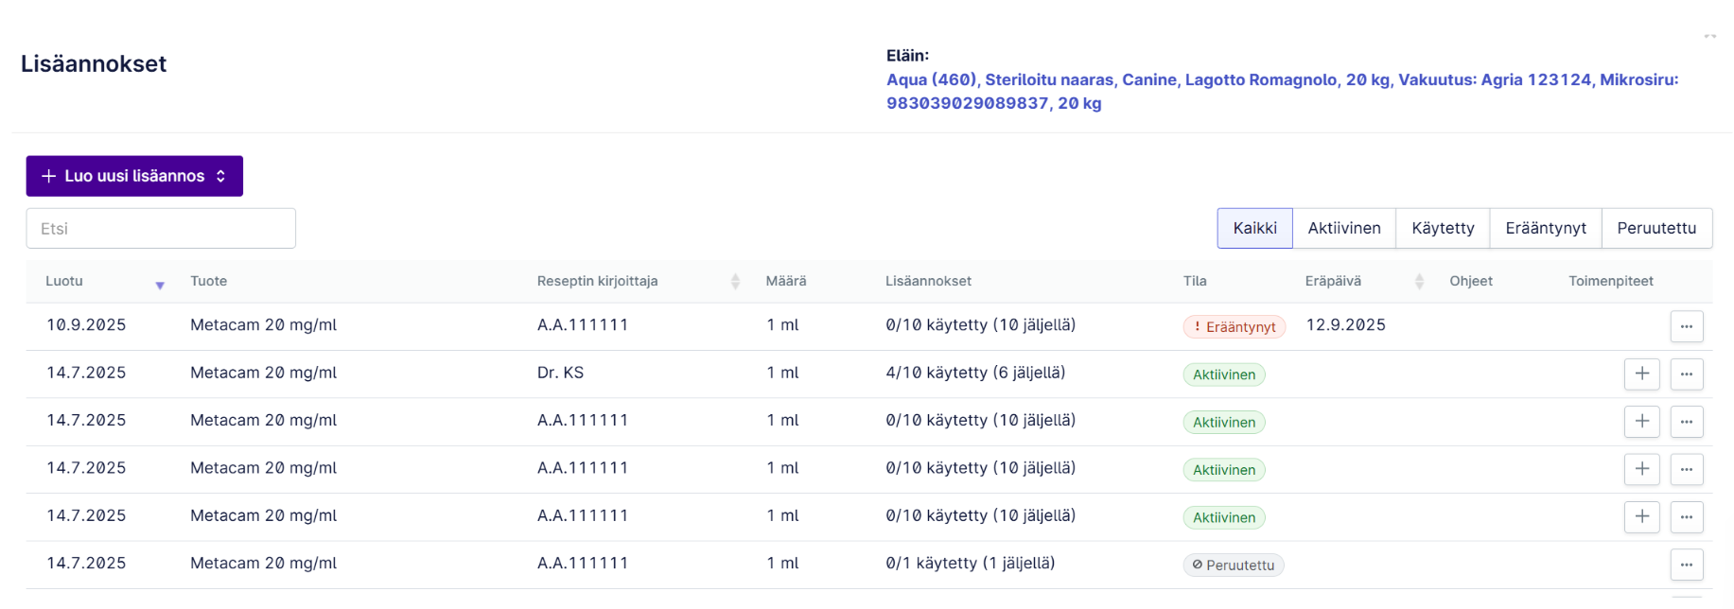Click Metacam 20 mg/ml in the Dr. KS row
This screenshot has height=609, width=1734.
coord(263,373)
